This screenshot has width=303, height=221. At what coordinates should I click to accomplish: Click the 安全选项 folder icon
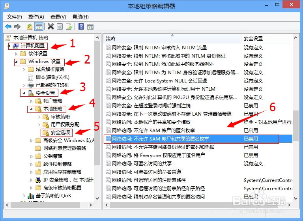(x=46, y=133)
